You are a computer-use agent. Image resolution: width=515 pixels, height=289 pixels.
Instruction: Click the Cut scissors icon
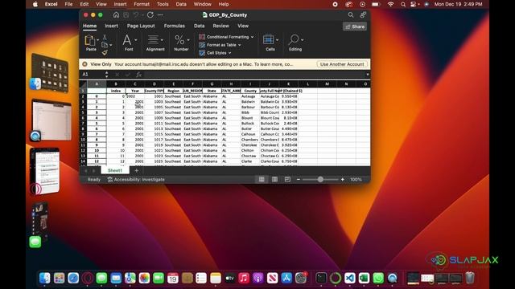[105, 38]
